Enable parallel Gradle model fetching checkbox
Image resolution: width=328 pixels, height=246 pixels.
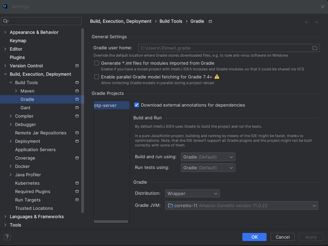97,77
